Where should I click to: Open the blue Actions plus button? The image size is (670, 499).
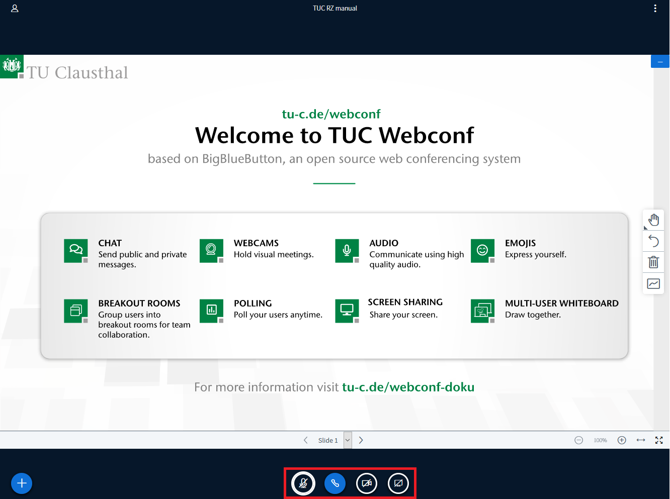click(x=22, y=483)
